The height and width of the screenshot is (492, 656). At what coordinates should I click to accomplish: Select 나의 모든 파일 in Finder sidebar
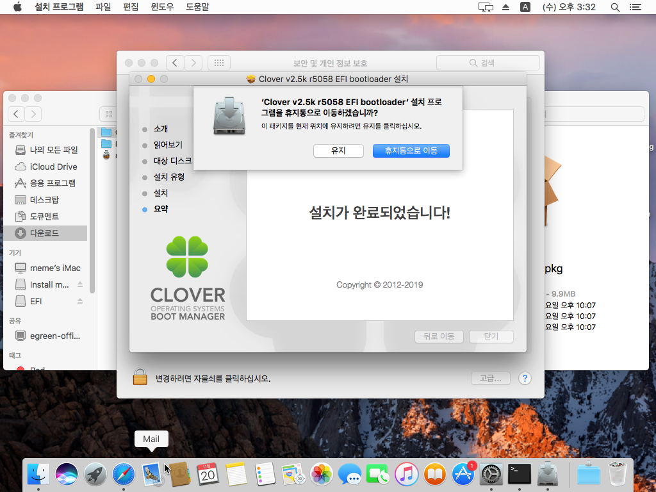(46, 150)
